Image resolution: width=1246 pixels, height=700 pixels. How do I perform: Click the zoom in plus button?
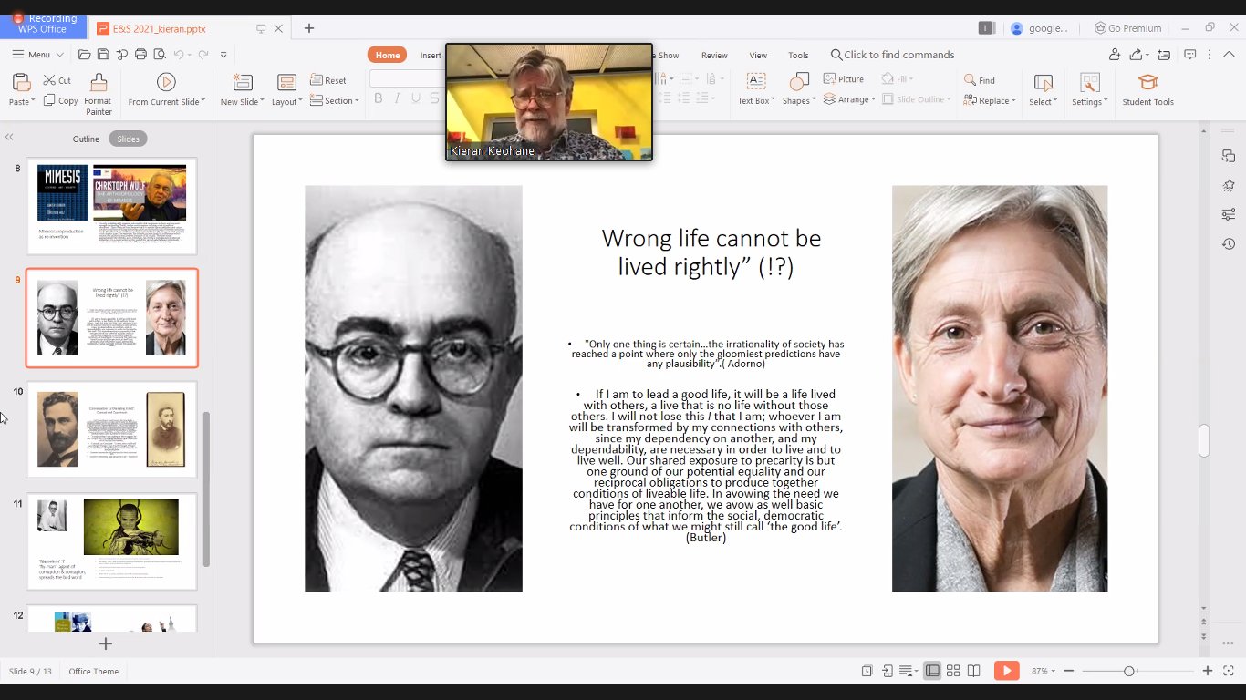click(1208, 671)
